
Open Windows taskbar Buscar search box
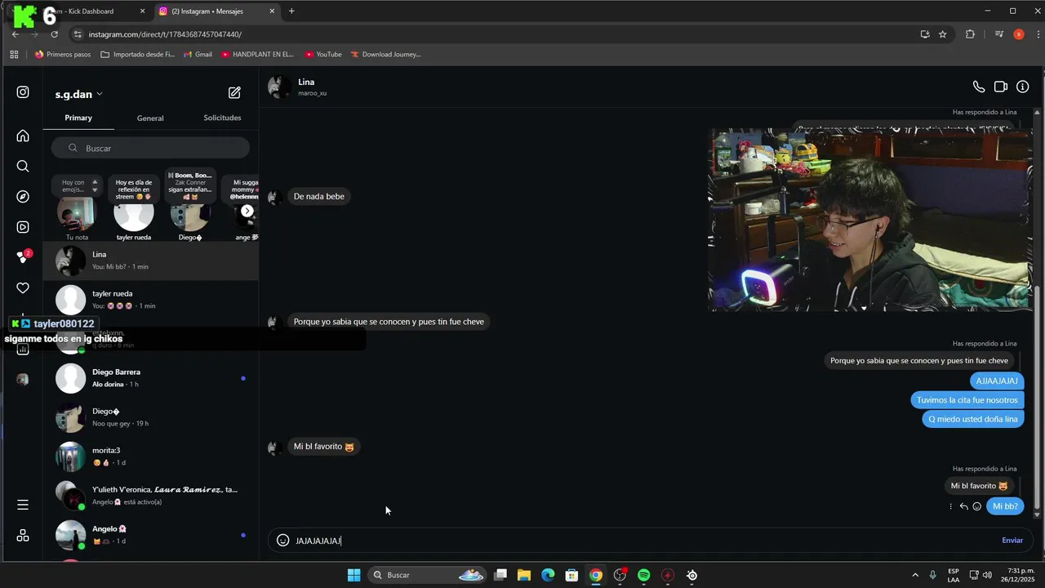(x=427, y=575)
